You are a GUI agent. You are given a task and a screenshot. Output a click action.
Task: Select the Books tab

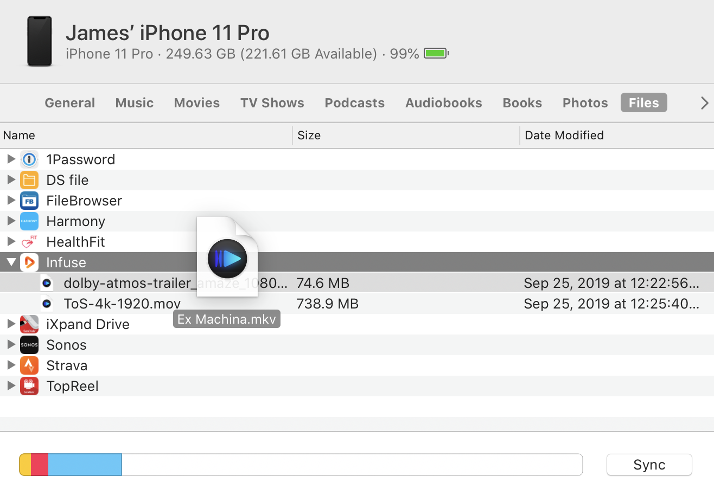522,102
